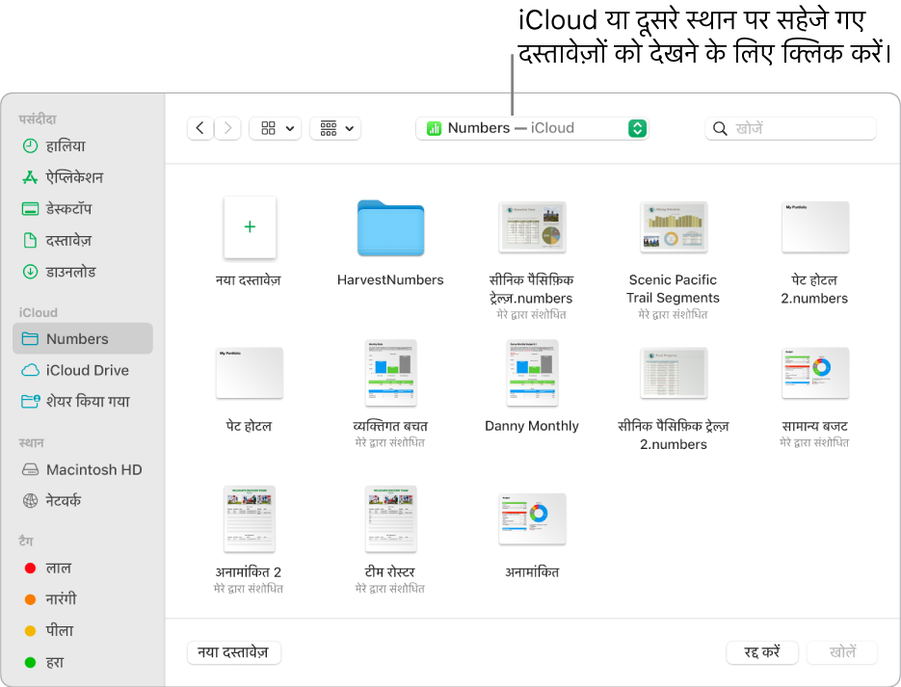Select the व्यक्तिगत बचत document
This screenshot has height=687, width=901.
pyautogui.click(x=390, y=373)
